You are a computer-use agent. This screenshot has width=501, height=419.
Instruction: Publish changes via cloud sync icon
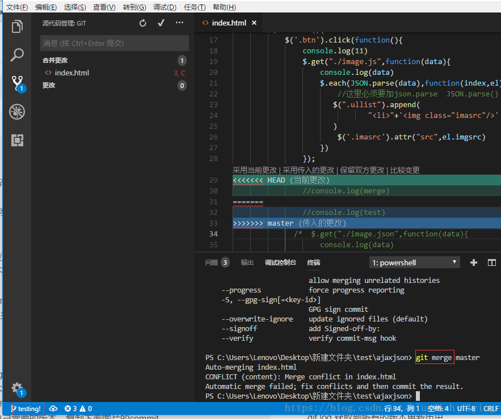[53, 408]
